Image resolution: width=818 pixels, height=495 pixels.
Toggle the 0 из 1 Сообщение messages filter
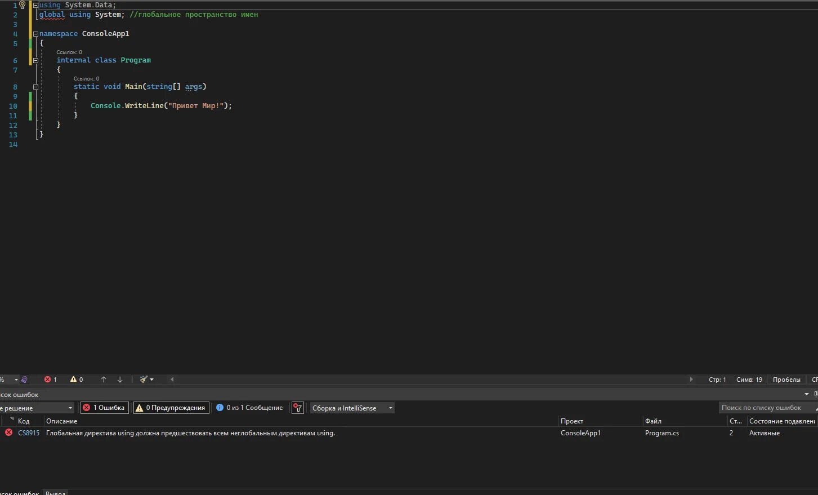pyautogui.click(x=249, y=408)
